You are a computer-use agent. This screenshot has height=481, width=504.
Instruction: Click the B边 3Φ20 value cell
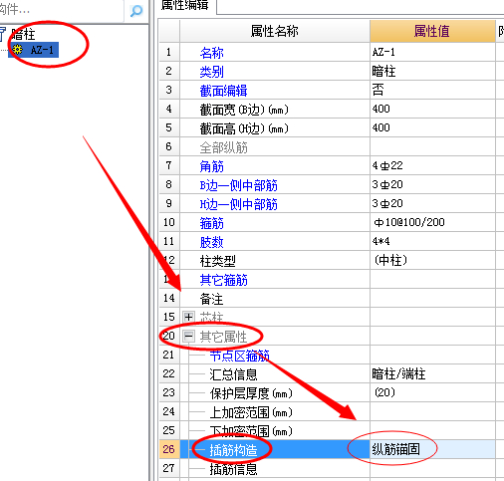(x=432, y=184)
